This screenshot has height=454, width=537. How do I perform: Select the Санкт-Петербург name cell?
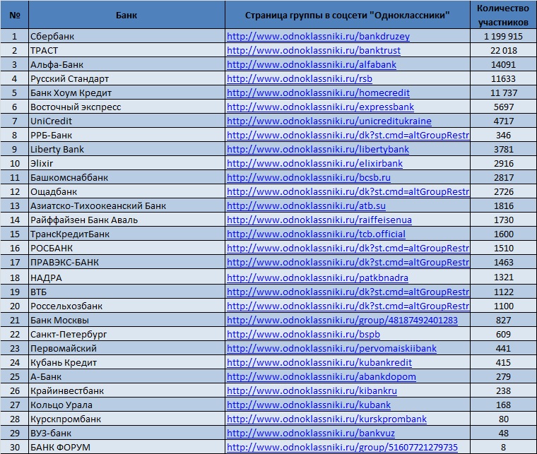coord(126,334)
